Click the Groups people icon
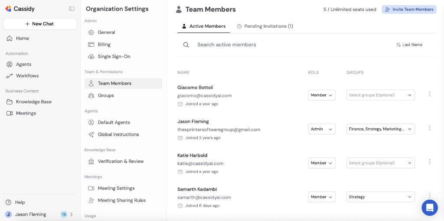The width and height of the screenshot is (444, 221). (91, 96)
